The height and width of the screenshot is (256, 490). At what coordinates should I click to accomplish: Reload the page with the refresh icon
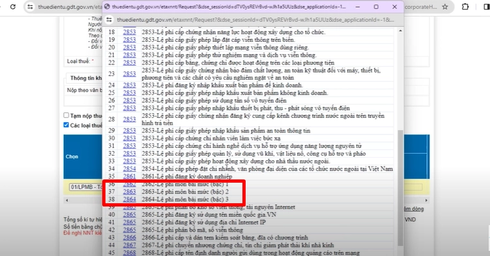pyautogui.click(x=13, y=6)
